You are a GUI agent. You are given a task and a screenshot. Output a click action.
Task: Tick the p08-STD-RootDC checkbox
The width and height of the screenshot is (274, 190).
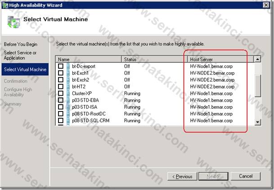click(x=61, y=114)
